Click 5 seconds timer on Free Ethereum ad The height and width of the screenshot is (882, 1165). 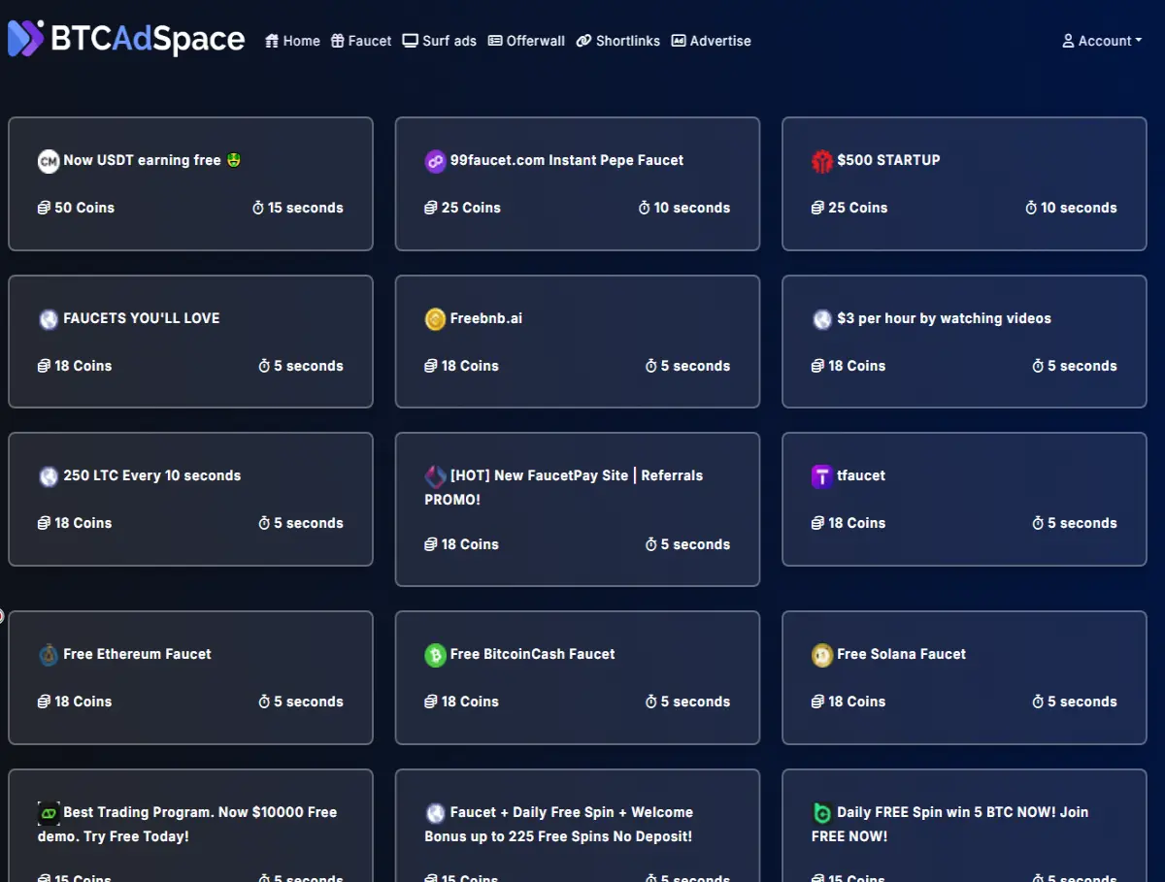[301, 702]
